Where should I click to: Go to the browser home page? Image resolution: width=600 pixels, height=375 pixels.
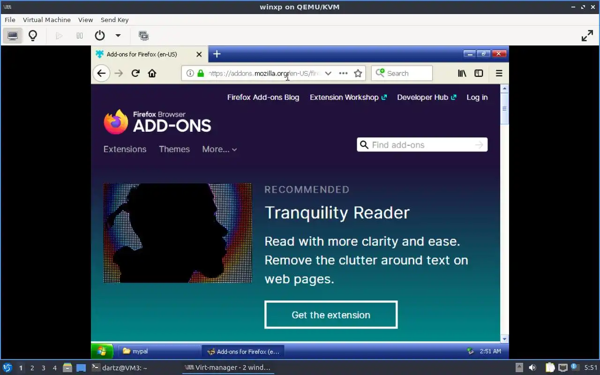click(x=152, y=73)
